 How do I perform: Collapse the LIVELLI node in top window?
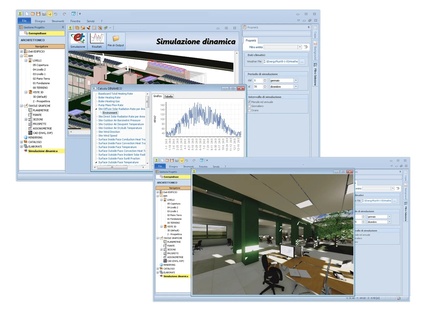[x=26, y=60]
